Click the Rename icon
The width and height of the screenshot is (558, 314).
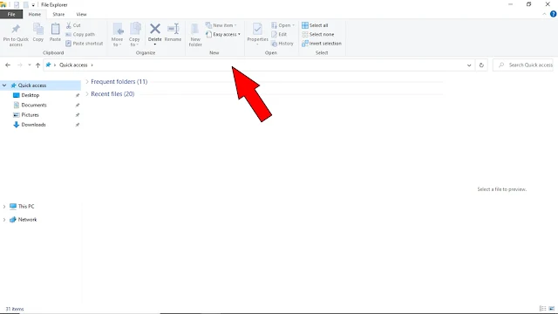173,29
